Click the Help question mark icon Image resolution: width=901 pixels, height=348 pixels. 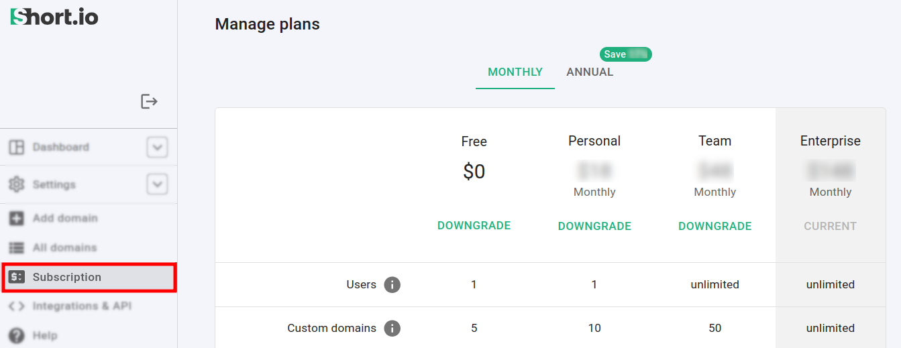[17, 335]
